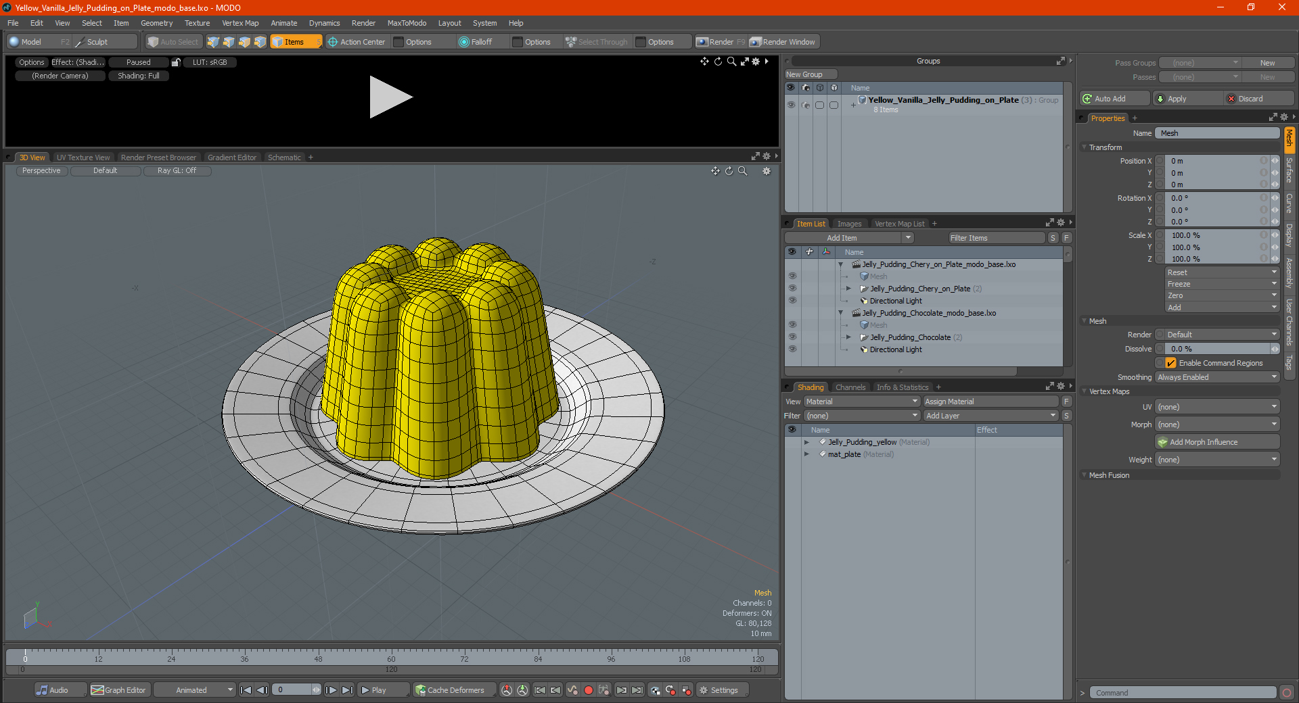
Task: Open the Render Window
Action: [x=783, y=42]
